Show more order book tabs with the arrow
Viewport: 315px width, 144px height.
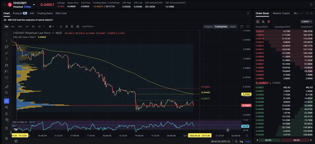[x=302, y=13]
